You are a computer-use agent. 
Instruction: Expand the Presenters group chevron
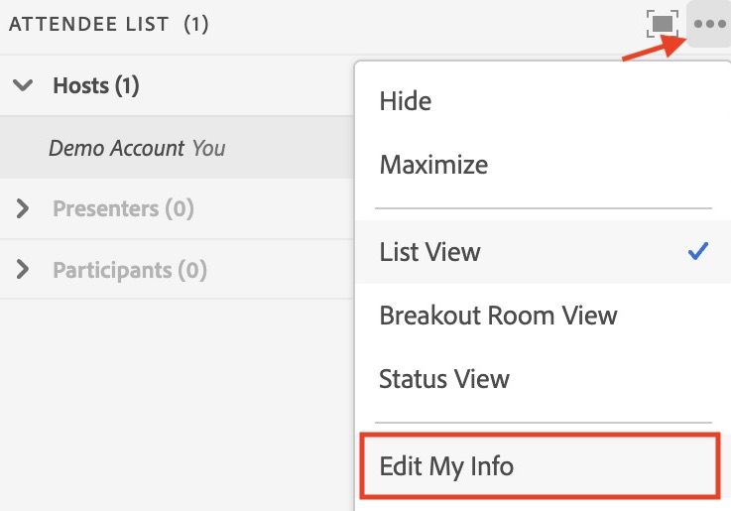(24, 209)
